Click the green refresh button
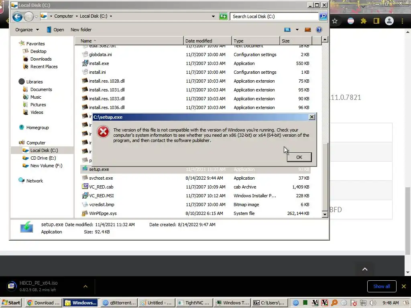 (223, 16)
